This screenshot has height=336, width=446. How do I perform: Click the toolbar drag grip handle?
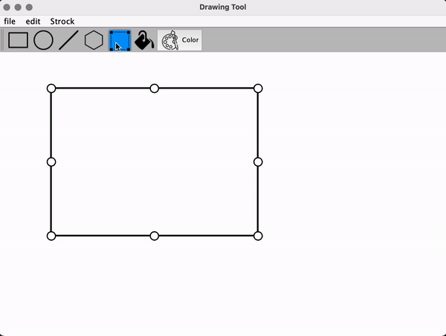click(x=2, y=40)
